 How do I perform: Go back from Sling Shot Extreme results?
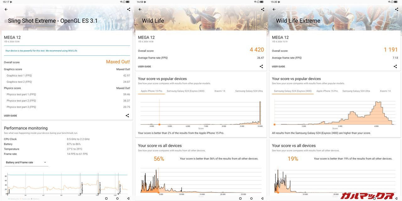(6, 9)
